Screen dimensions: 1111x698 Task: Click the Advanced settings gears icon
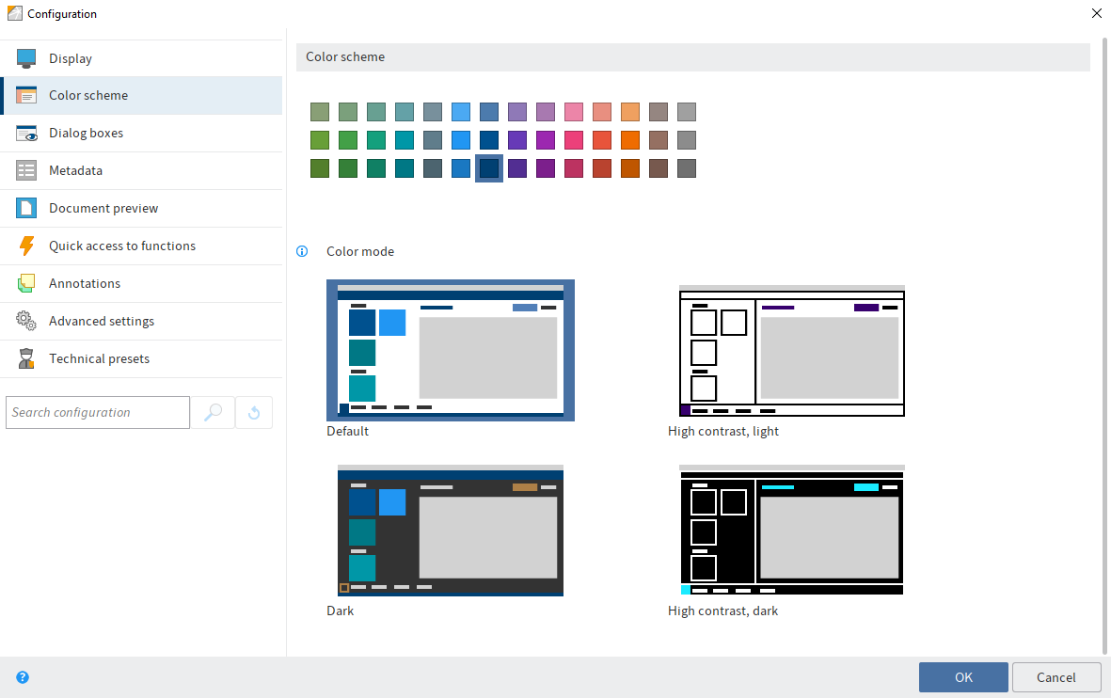pos(26,322)
